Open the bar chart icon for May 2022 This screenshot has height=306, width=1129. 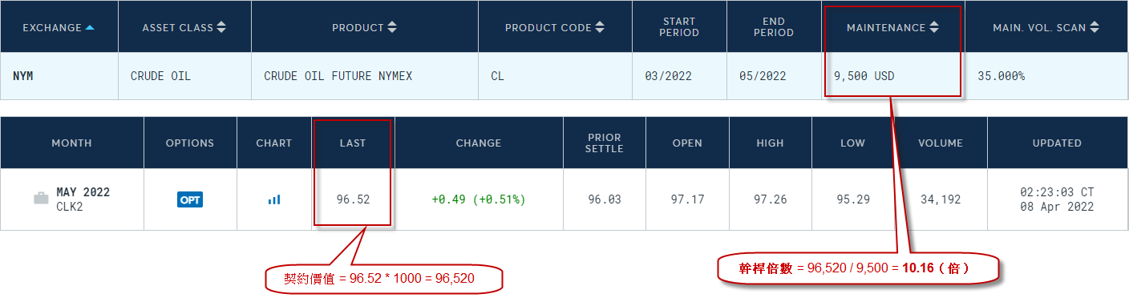coord(274,199)
